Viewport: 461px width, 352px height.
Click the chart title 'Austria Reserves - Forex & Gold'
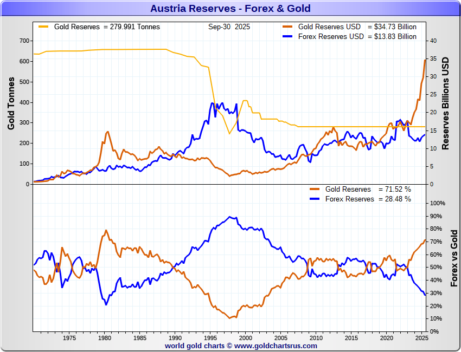(230, 8)
